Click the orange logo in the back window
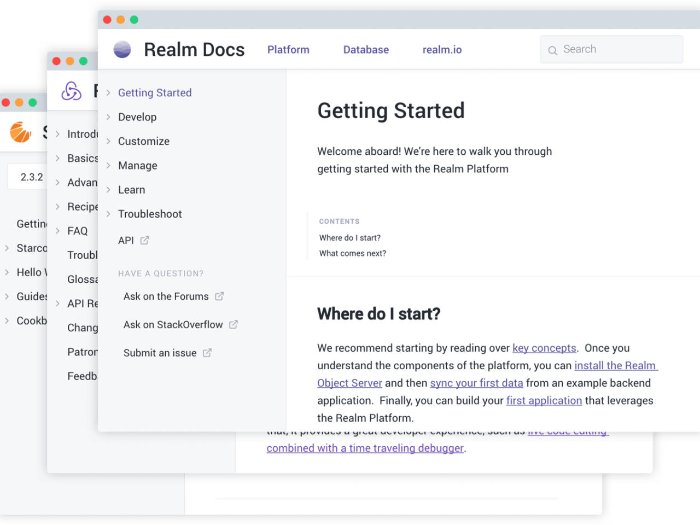This screenshot has width=700, height=525. pos(21,132)
